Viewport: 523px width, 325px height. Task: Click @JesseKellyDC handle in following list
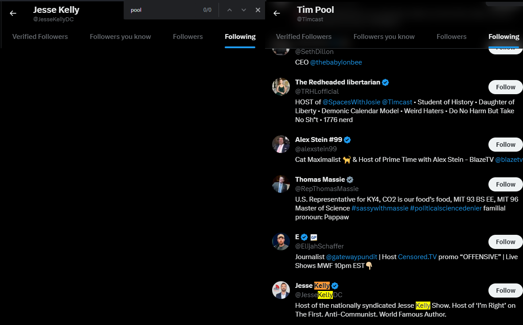pyautogui.click(x=319, y=295)
